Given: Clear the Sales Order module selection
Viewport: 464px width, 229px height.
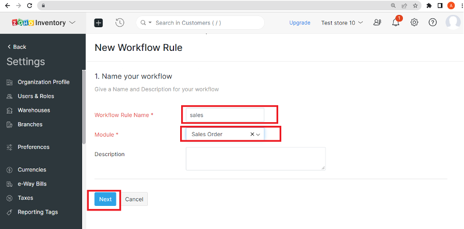Looking at the screenshot, I should [252, 135].
